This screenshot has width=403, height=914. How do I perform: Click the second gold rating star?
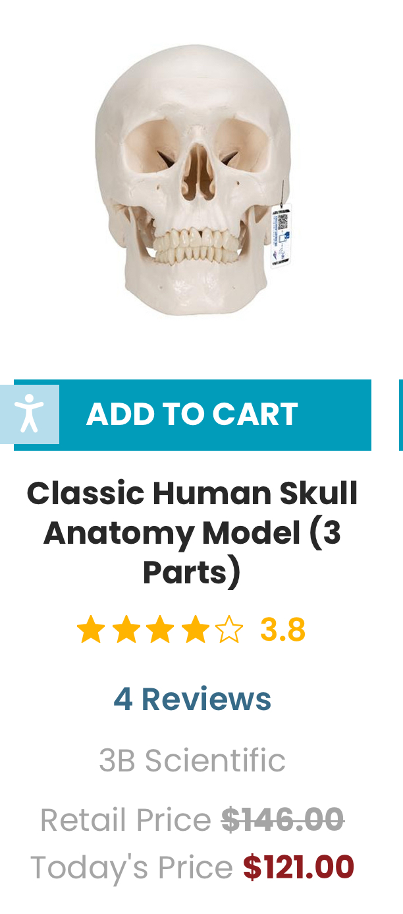click(125, 629)
